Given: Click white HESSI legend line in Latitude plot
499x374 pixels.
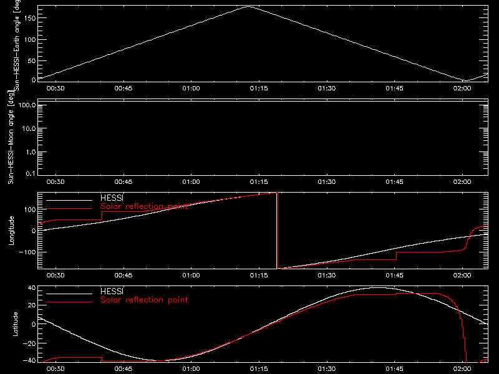Looking at the screenshot, I should click(x=69, y=294).
